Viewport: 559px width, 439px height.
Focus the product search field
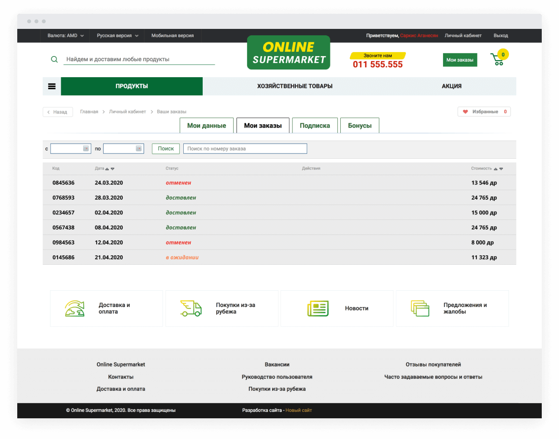click(139, 60)
